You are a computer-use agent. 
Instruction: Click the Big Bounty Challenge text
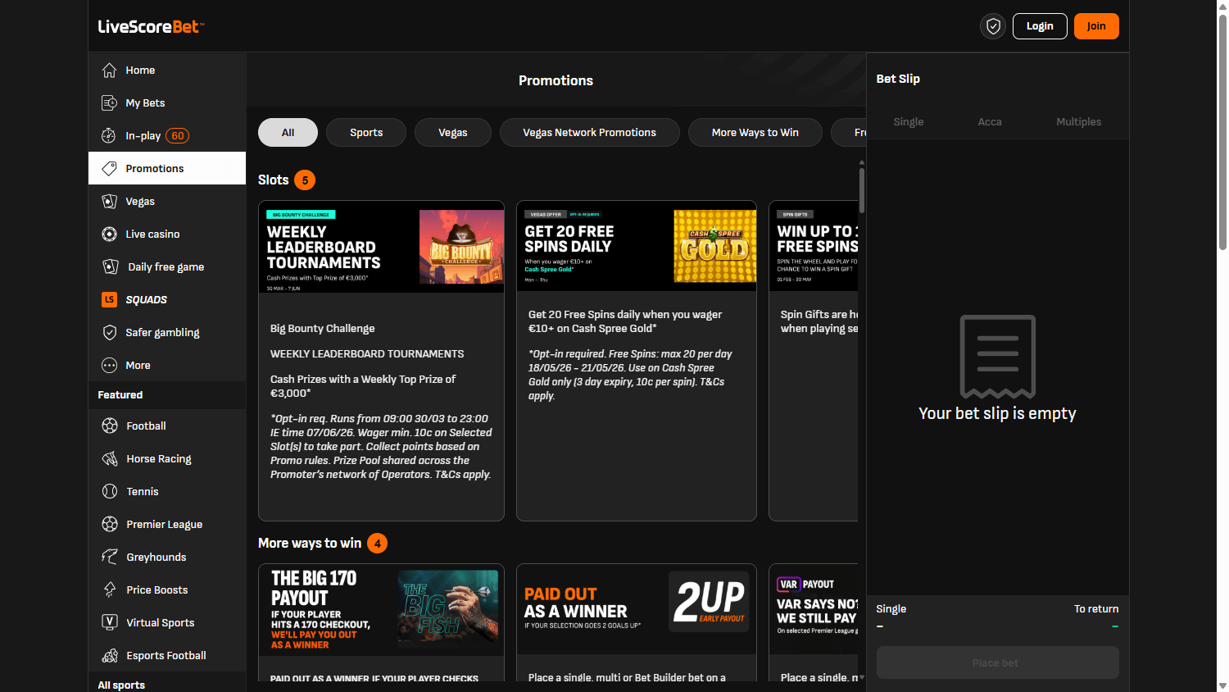pyautogui.click(x=323, y=328)
